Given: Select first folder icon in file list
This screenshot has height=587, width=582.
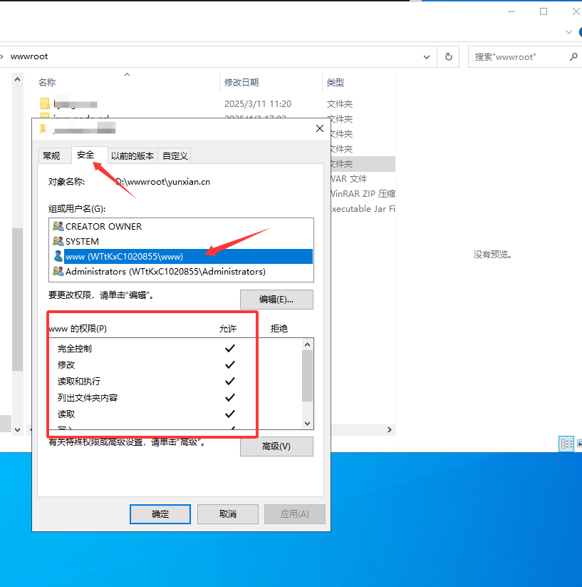Looking at the screenshot, I should click(x=45, y=103).
